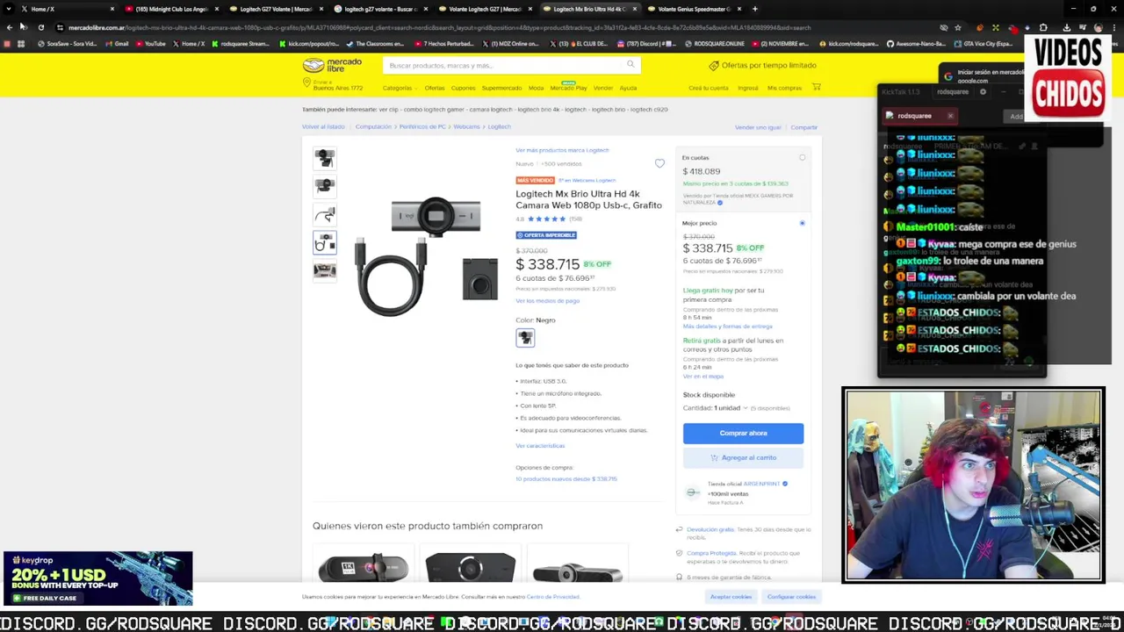Viewport: 1124px width, 632px height.
Task: Open the Moda menu item
Action: point(536,88)
